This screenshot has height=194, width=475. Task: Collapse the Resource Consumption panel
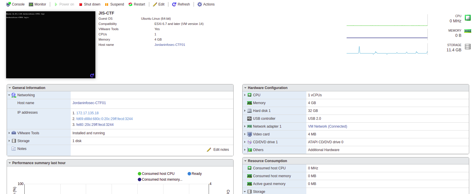point(245,161)
